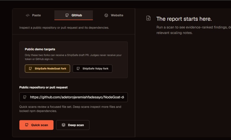
Task: Click GitHub icon in Vulpy fork button
Action: coord(78,69)
